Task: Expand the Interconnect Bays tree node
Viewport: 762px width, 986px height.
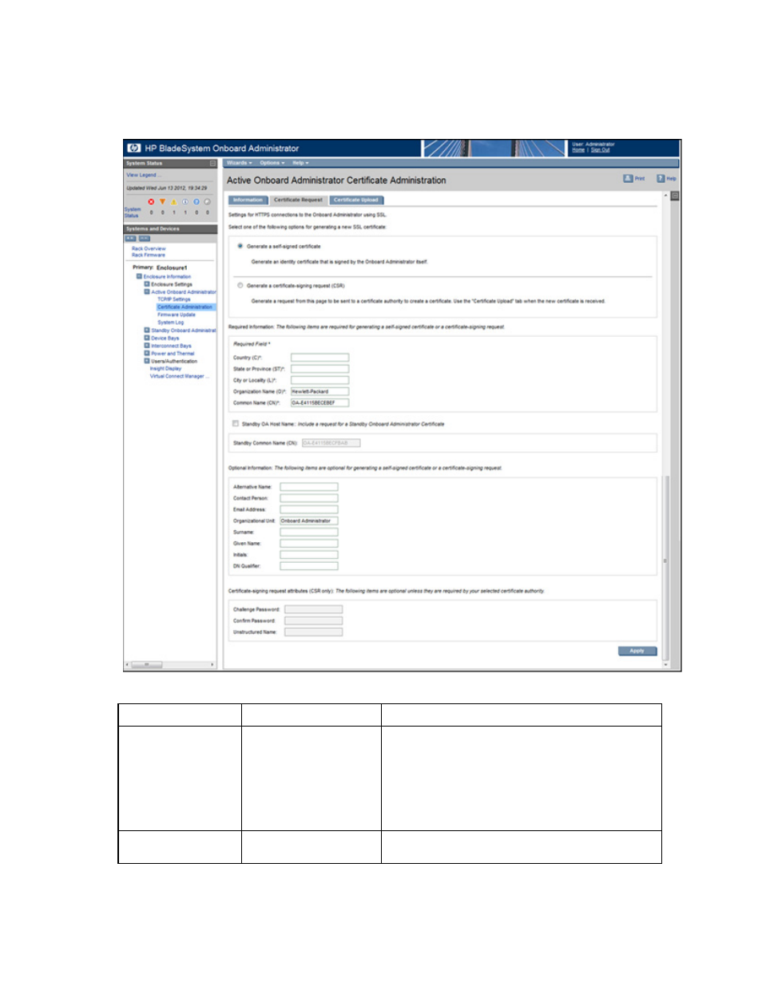Action: coord(147,346)
